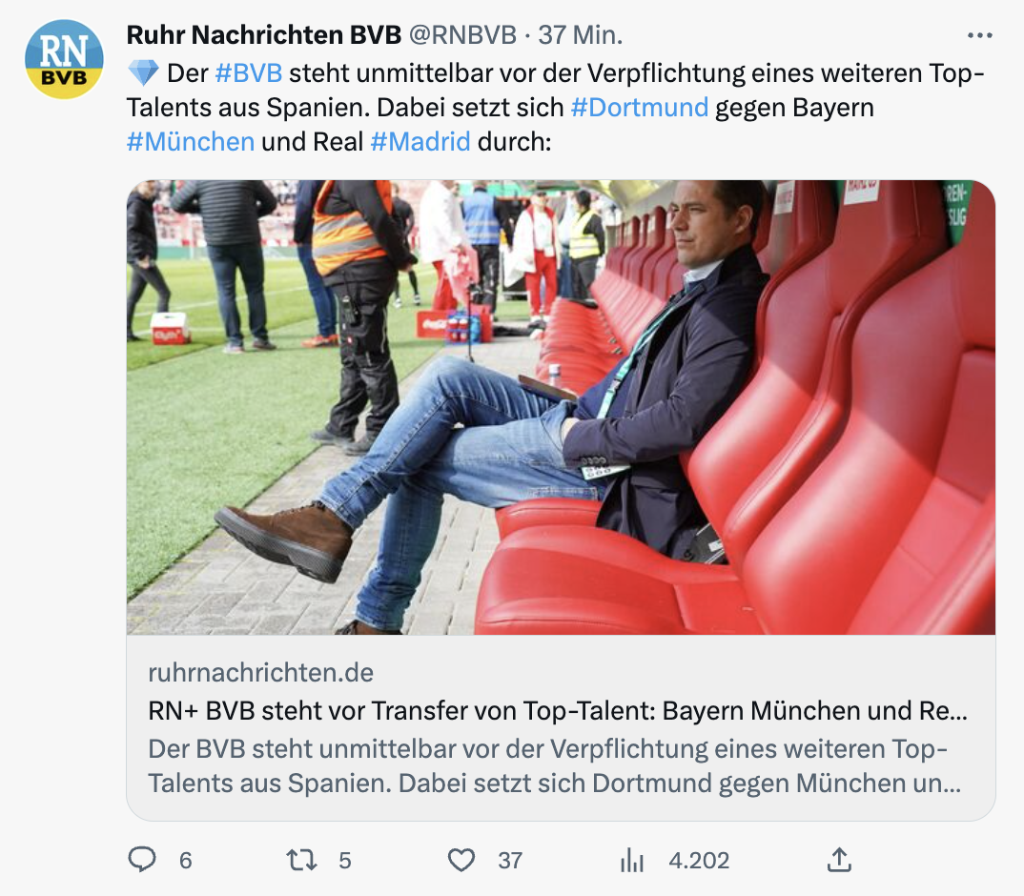Screen dimensions: 1024x896
Task: Open the #Madrid hashtag
Action: pyautogui.click(x=420, y=141)
